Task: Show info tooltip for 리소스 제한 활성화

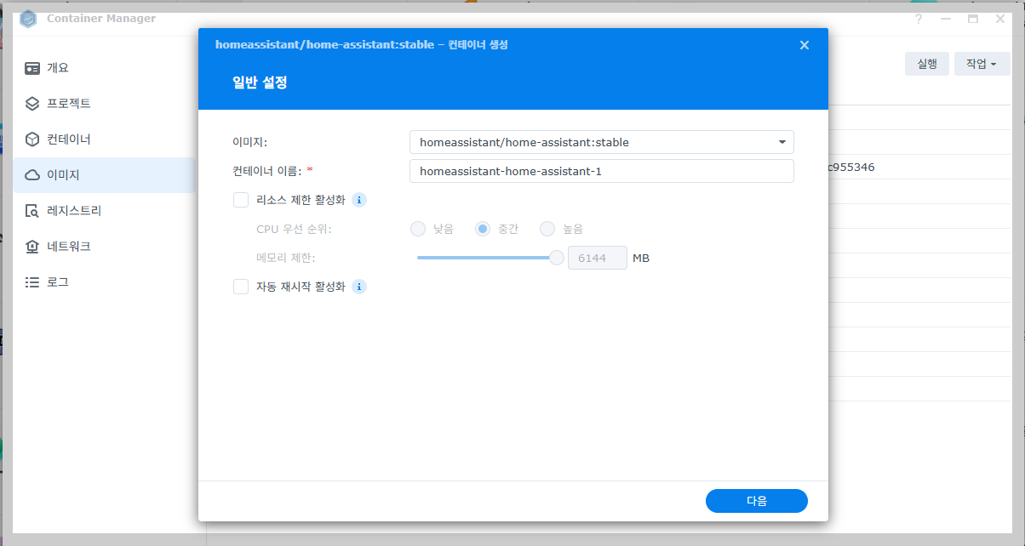Action: pos(359,201)
